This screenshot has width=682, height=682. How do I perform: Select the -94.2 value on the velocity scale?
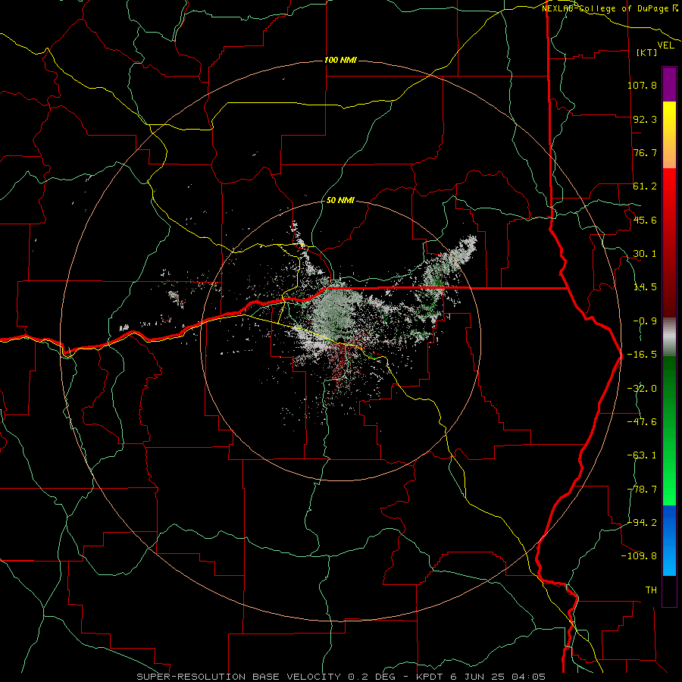642,522
